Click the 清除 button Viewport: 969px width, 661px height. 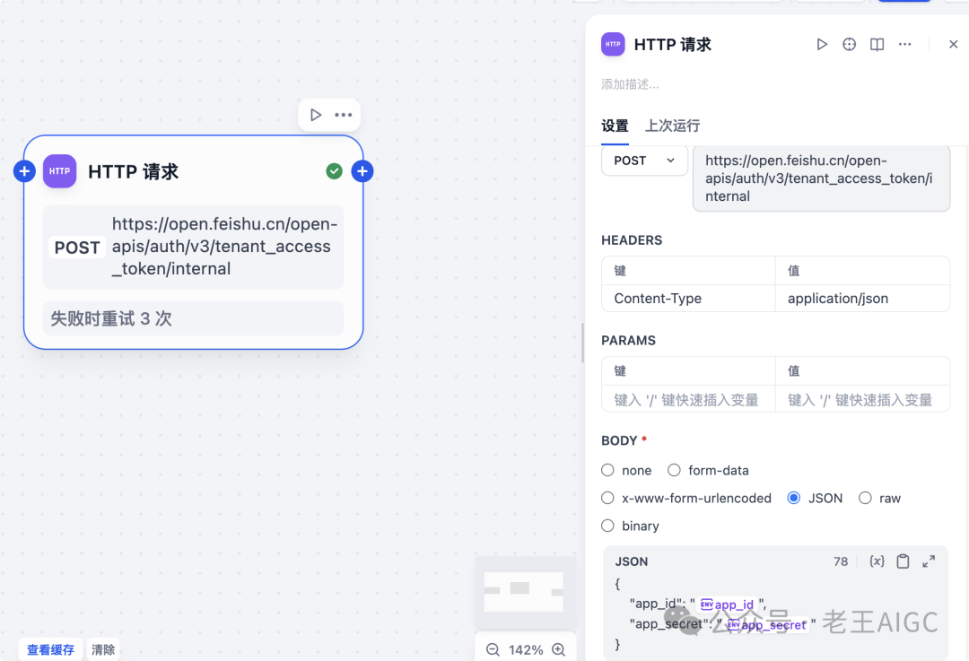pyautogui.click(x=103, y=650)
